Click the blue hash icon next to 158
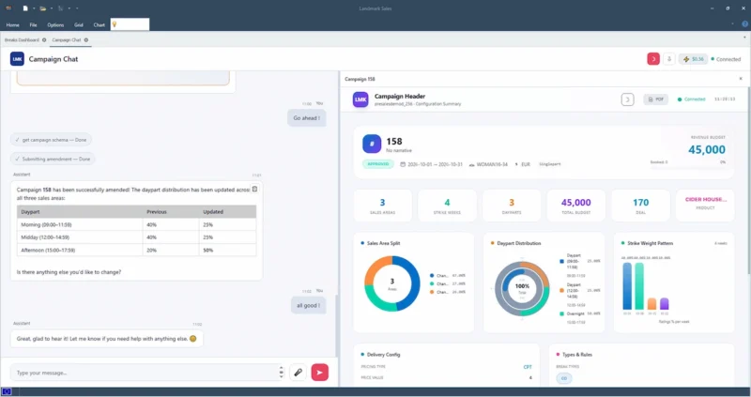The height and width of the screenshot is (397, 751). [x=372, y=144]
